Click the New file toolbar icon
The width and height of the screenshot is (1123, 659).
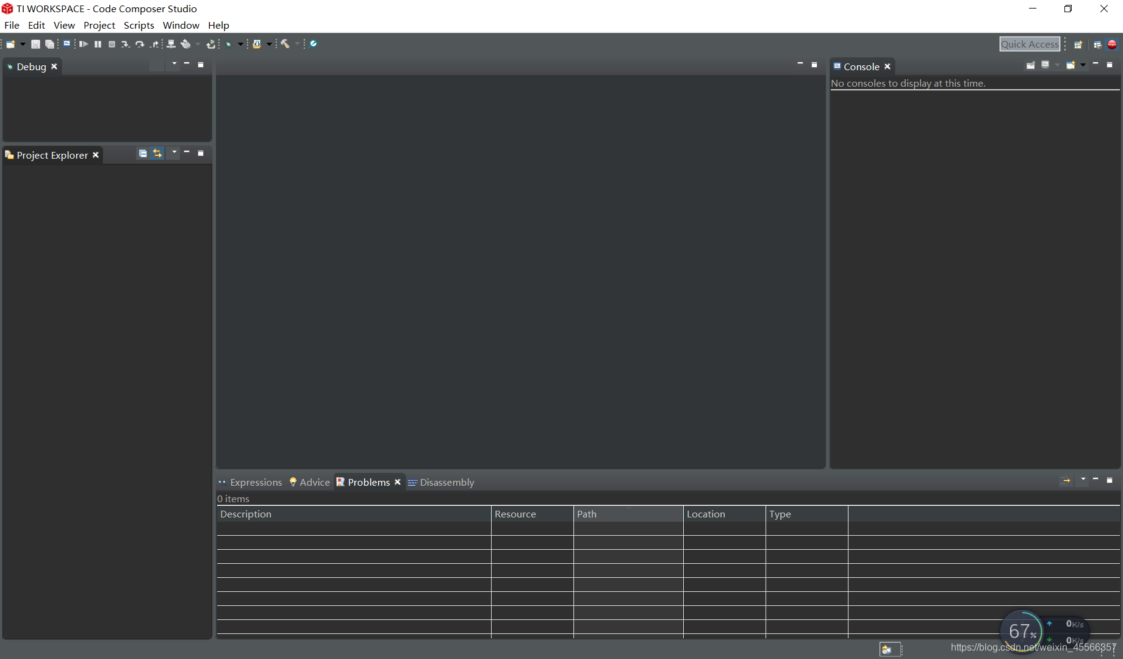pos(10,44)
